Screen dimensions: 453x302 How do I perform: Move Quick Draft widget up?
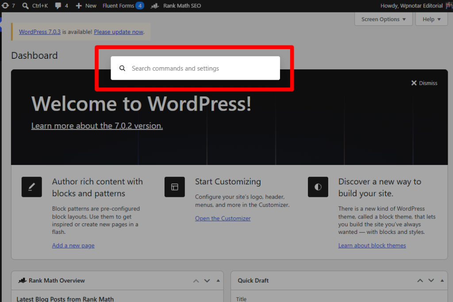[x=420, y=281]
